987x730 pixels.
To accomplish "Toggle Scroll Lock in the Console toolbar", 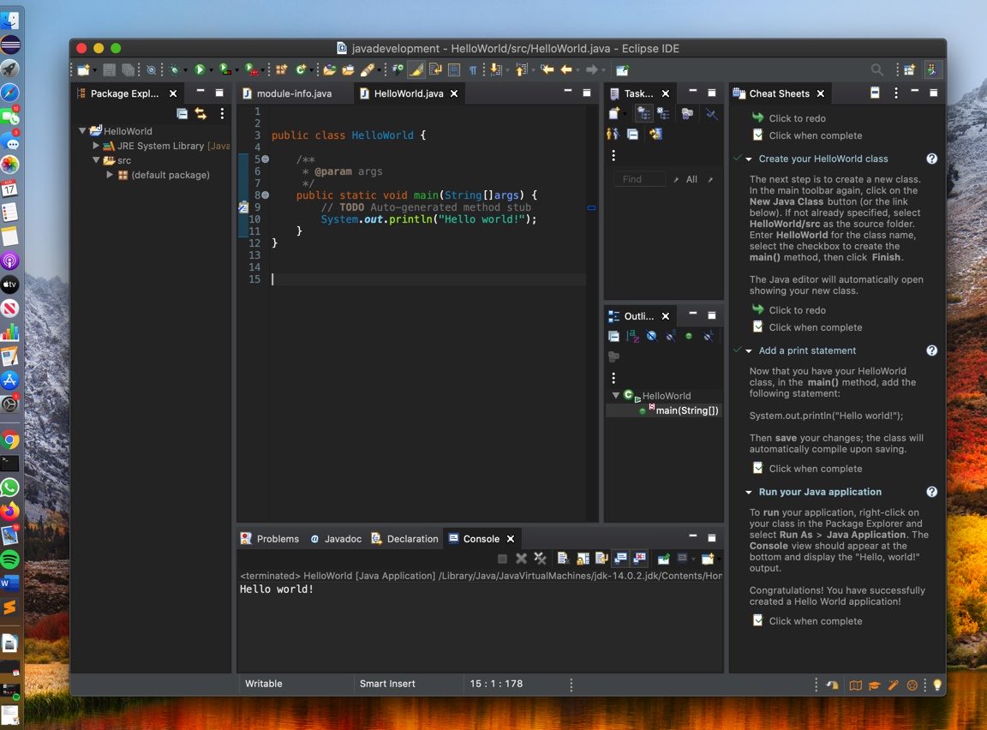I will coord(583,558).
